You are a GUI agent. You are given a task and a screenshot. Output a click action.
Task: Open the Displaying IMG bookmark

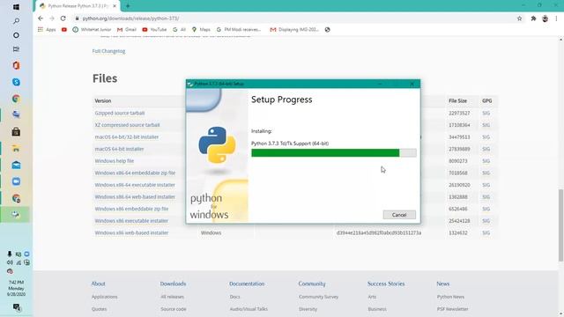(x=294, y=29)
